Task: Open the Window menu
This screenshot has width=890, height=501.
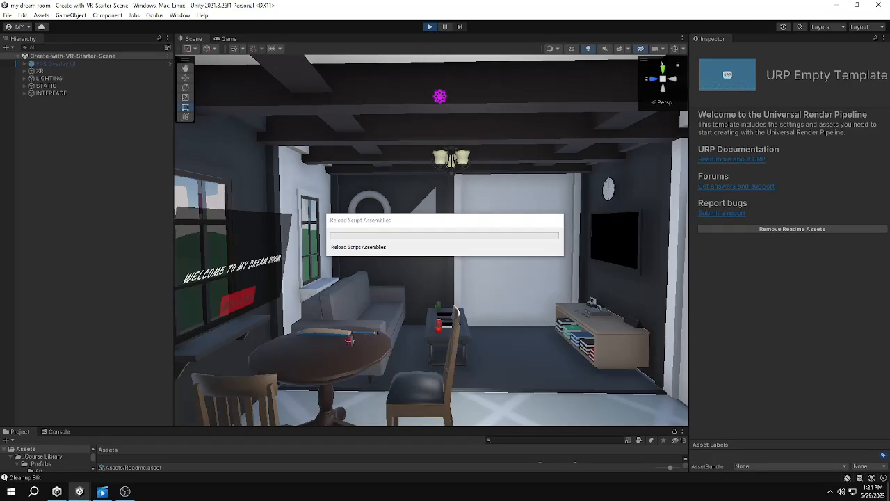Action: 179,15
